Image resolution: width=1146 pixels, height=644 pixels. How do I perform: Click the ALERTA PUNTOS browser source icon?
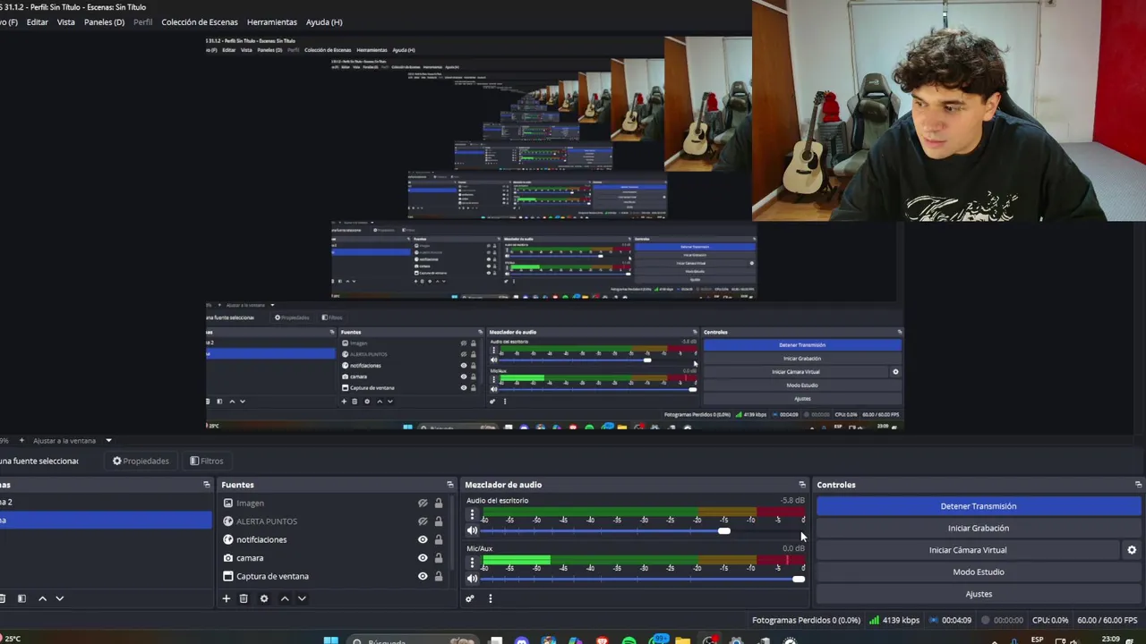[x=228, y=521]
